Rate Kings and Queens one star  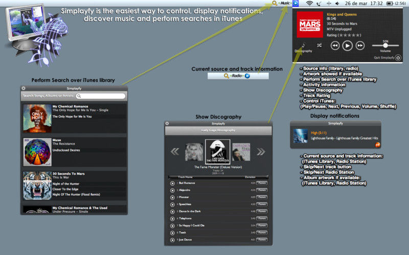pyautogui.click(x=340, y=35)
